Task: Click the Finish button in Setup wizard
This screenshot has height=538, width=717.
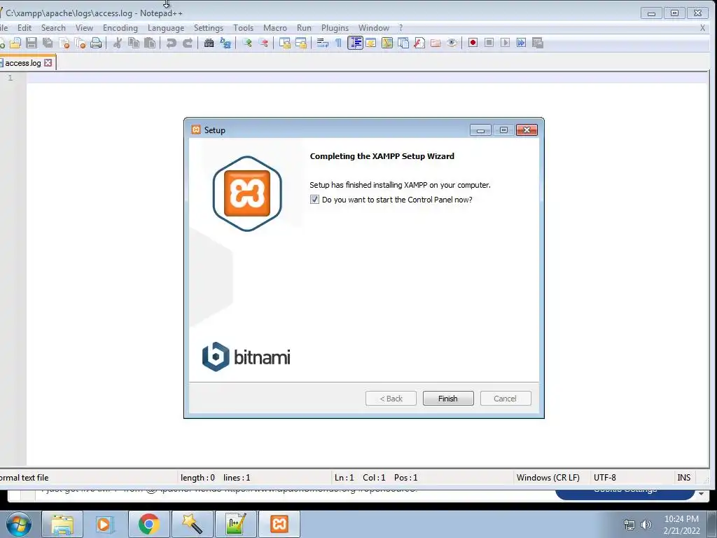Action: coord(448,399)
